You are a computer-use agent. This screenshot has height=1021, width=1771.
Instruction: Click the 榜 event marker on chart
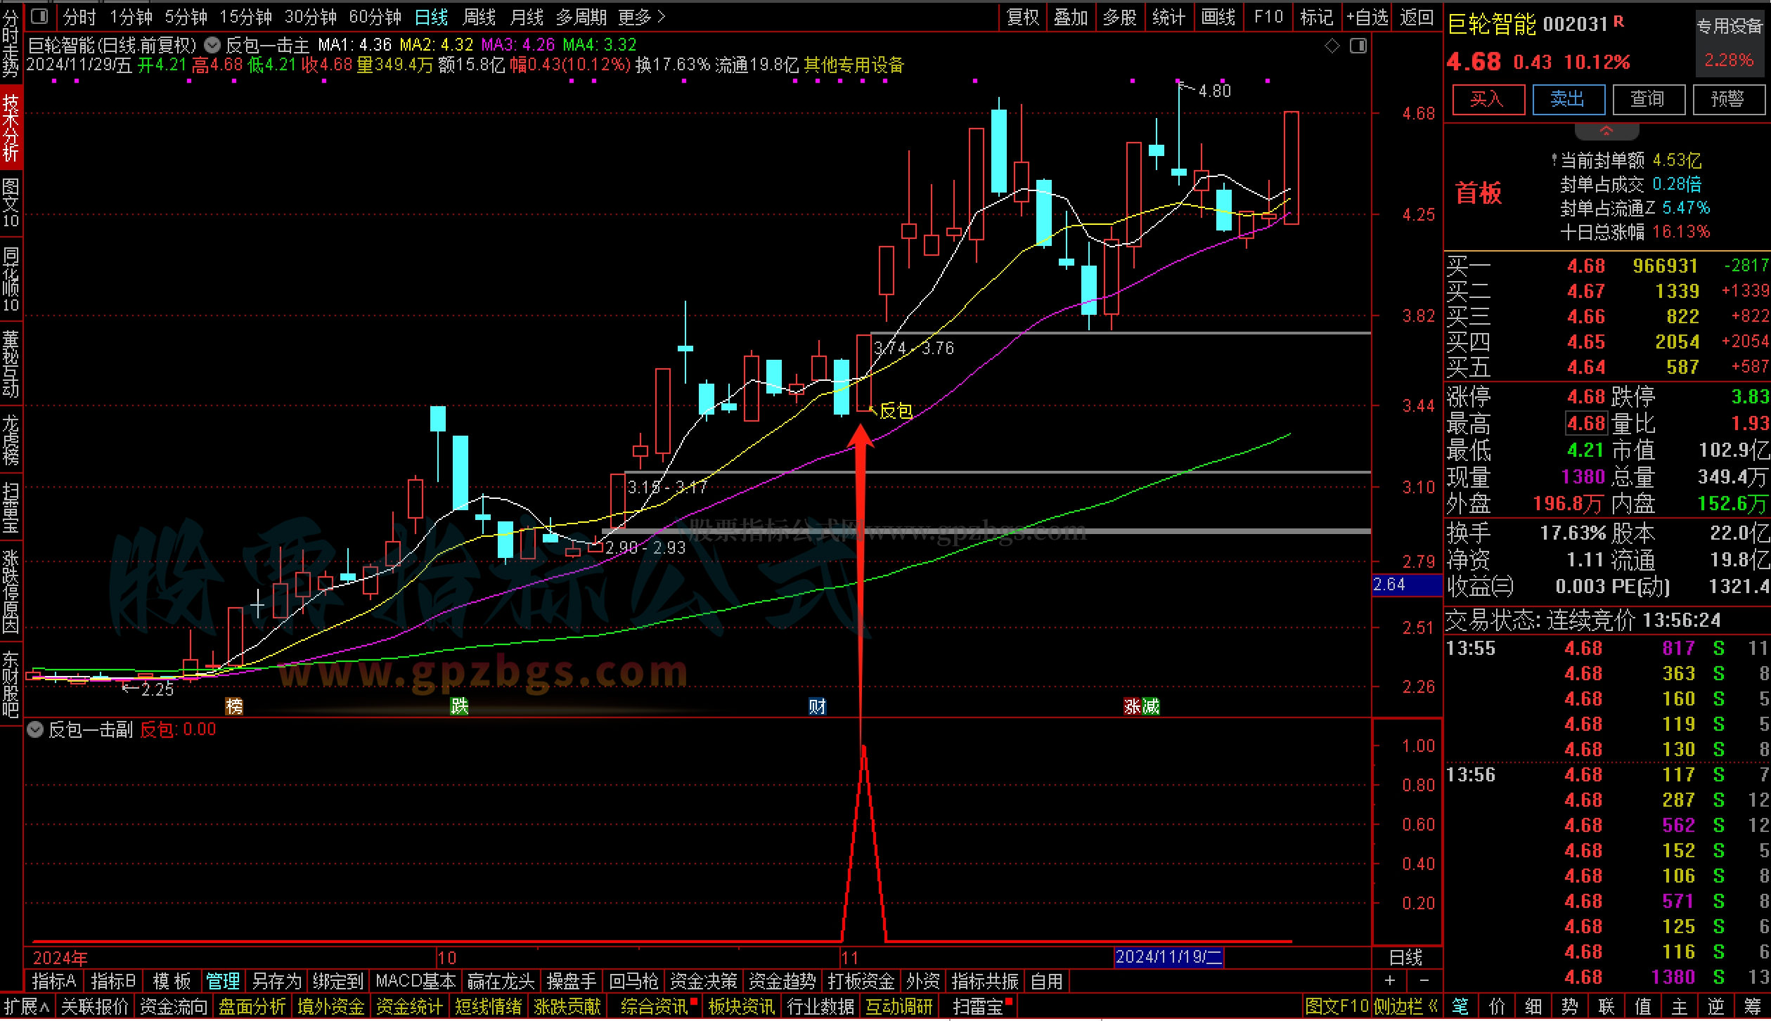coord(234,705)
